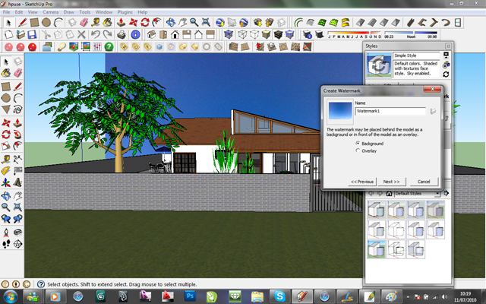Viewport: 486px width, 304px height.
Task: Select Background radio option
Action: tap(358, 144)
